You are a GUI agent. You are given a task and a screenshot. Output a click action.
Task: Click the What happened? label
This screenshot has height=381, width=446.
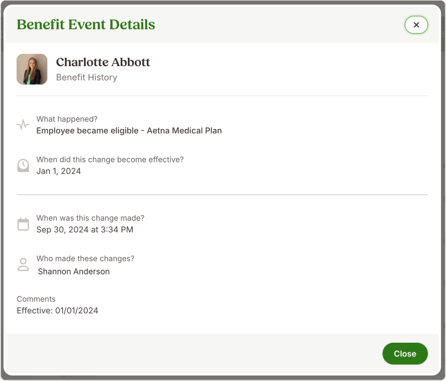point(67,119)
